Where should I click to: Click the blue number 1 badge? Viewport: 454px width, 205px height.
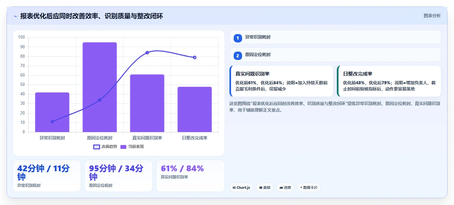(x=238, y=38)
